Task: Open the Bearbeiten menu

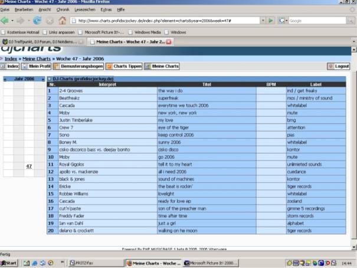Action: point(24,9)
